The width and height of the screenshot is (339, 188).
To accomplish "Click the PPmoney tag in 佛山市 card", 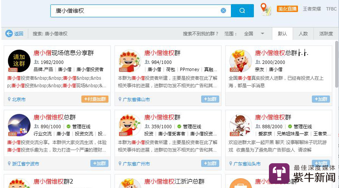I will point(189,69).
